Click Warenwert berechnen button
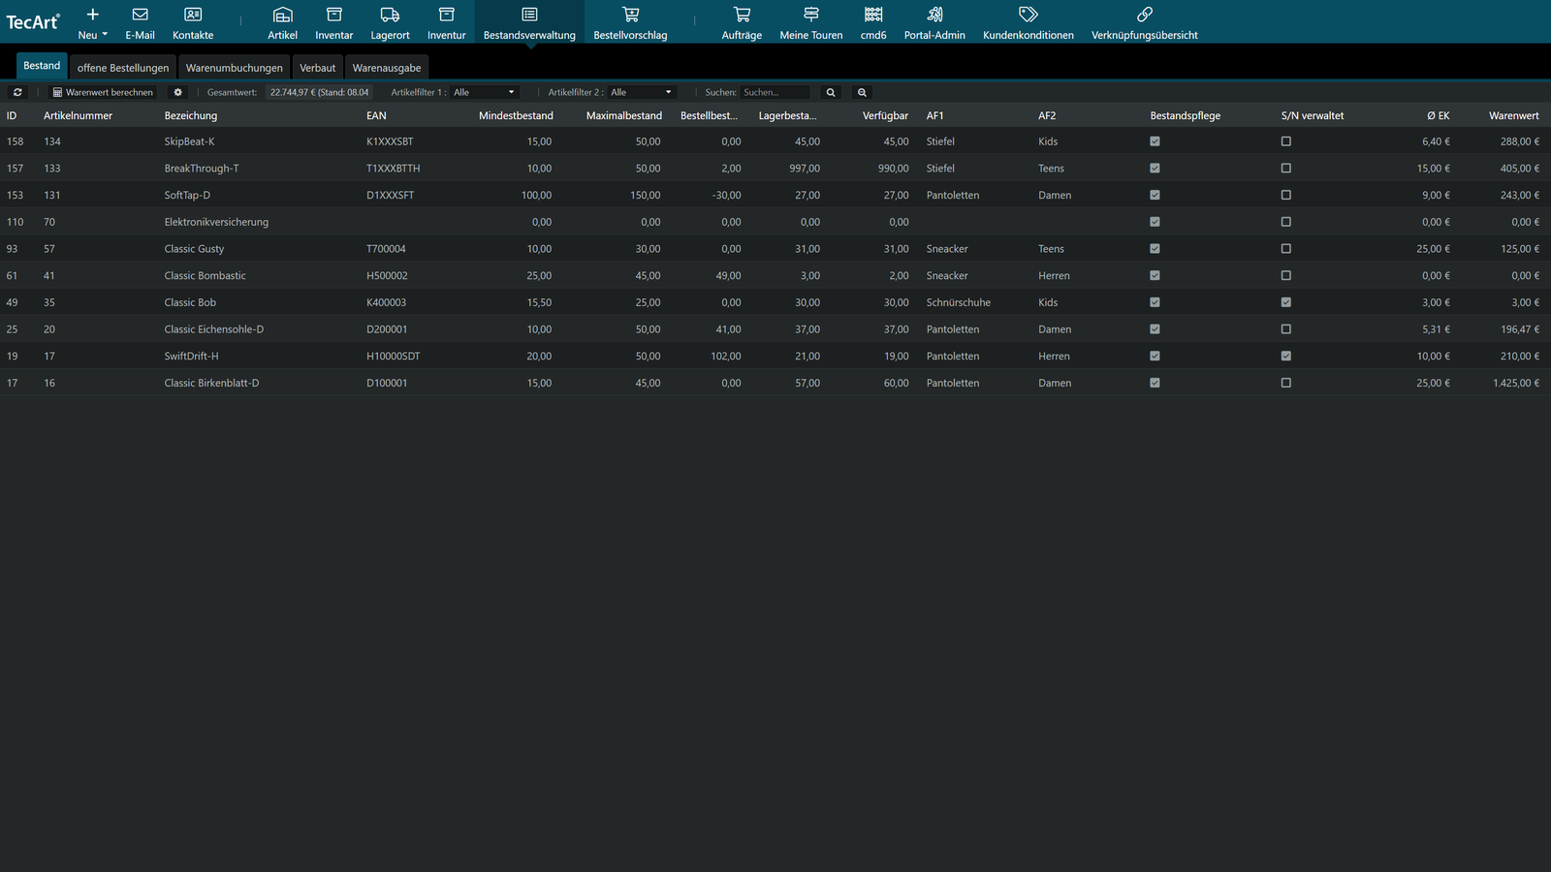Image resolution: width=1551 pixels, height=872 pixels. [x=103, y=92]
